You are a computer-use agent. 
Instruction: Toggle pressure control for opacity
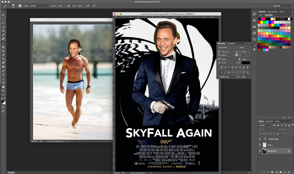coord(69,6)
